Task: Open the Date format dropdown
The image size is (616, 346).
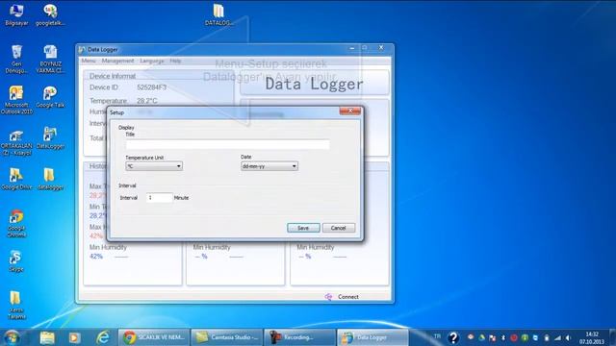Action: click(269, 166)
